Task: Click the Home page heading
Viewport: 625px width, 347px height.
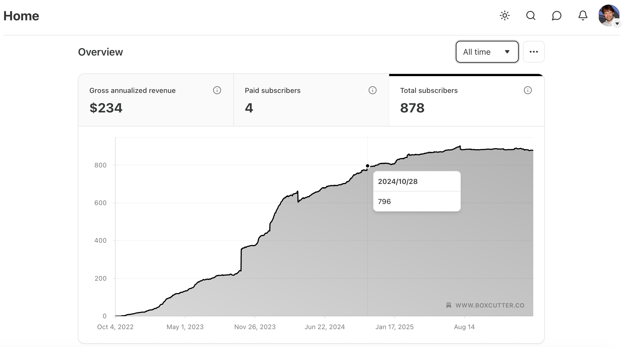Action: (21, 16)
